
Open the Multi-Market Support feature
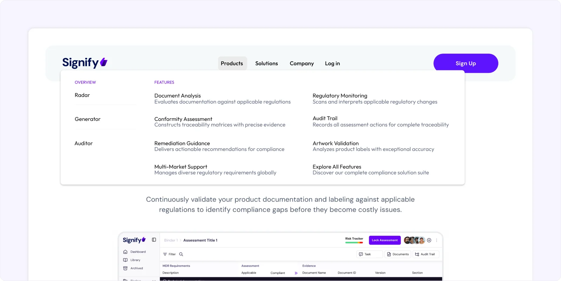coord(215,170)
